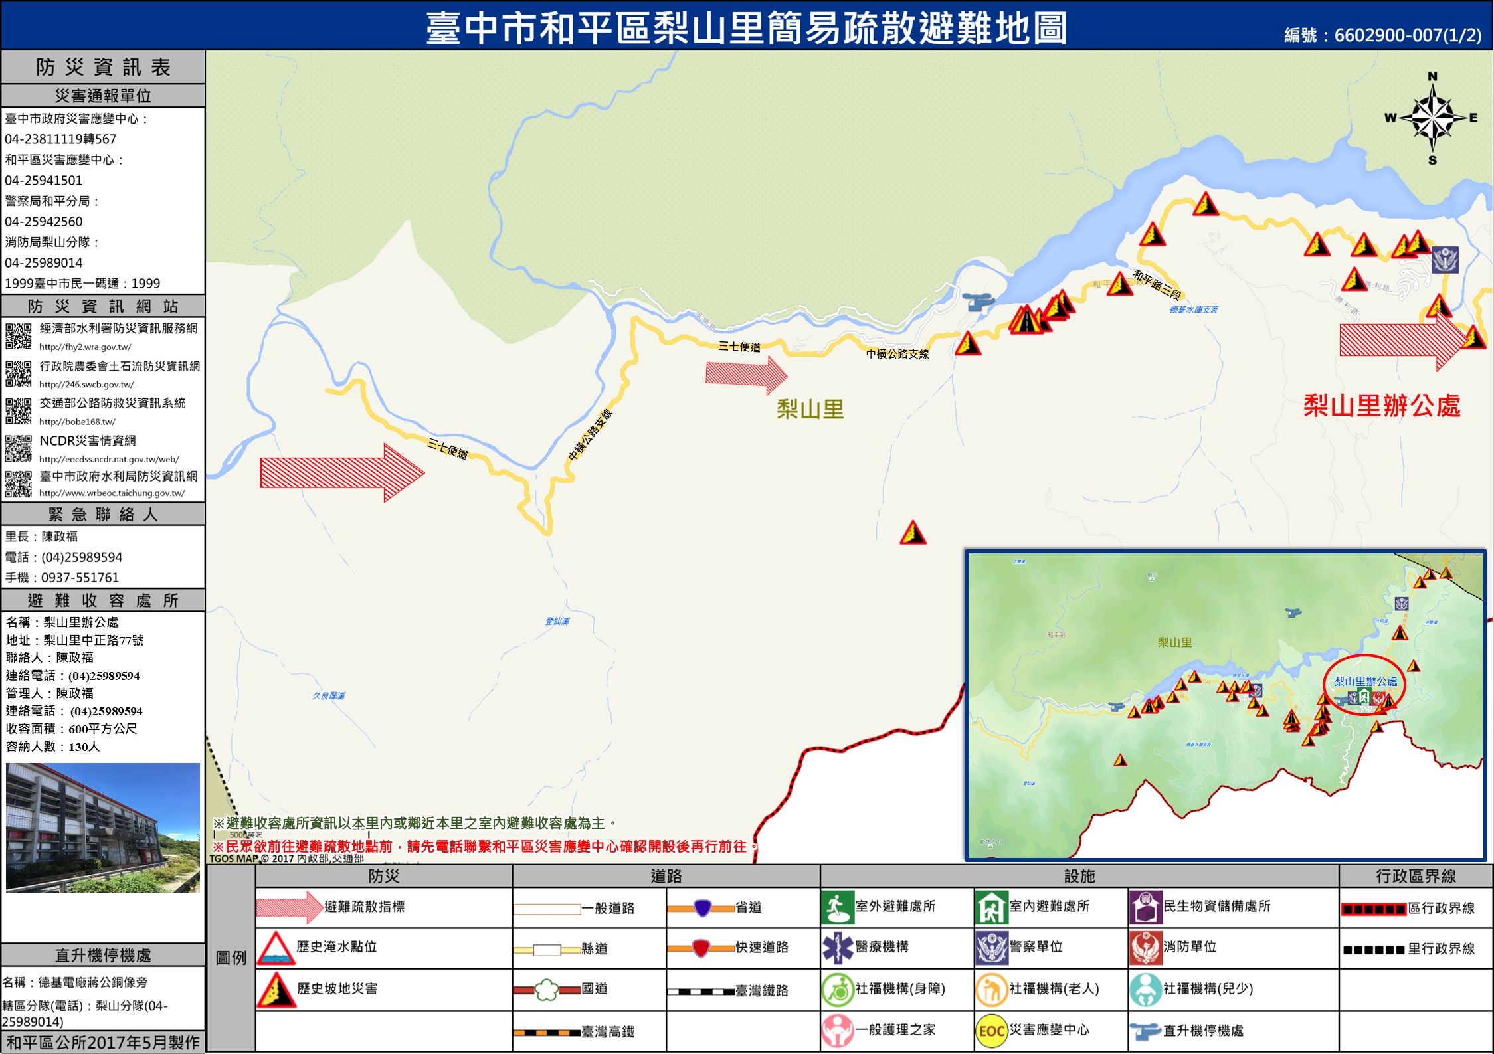Click the outdoor shelter legend icon

837,907
